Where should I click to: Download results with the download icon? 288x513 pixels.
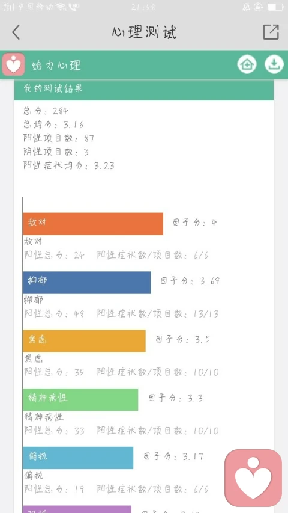point(274,64)
